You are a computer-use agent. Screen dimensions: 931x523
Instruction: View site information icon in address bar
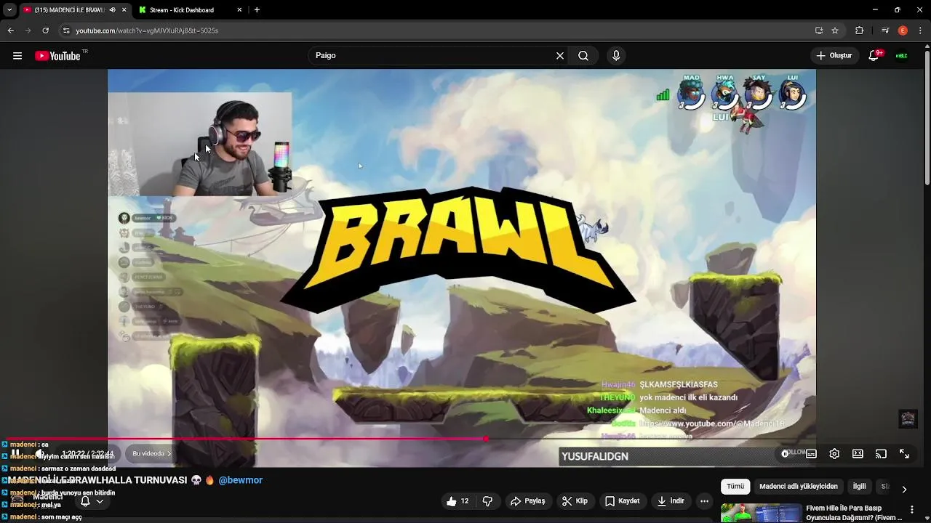pyautogui.click(x=66, y=31)
